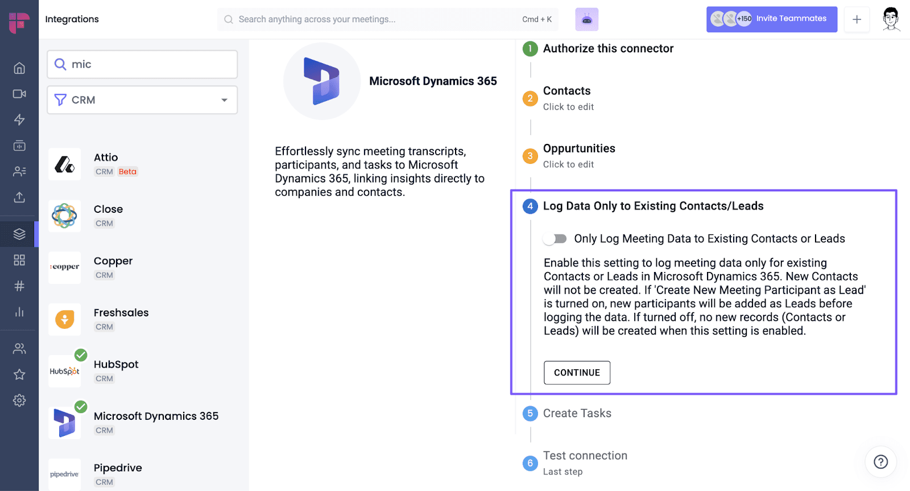This screenshot has width=910, height=491.
Task: Open the star favorites sidebar icon
Action: tap(19, 374)
